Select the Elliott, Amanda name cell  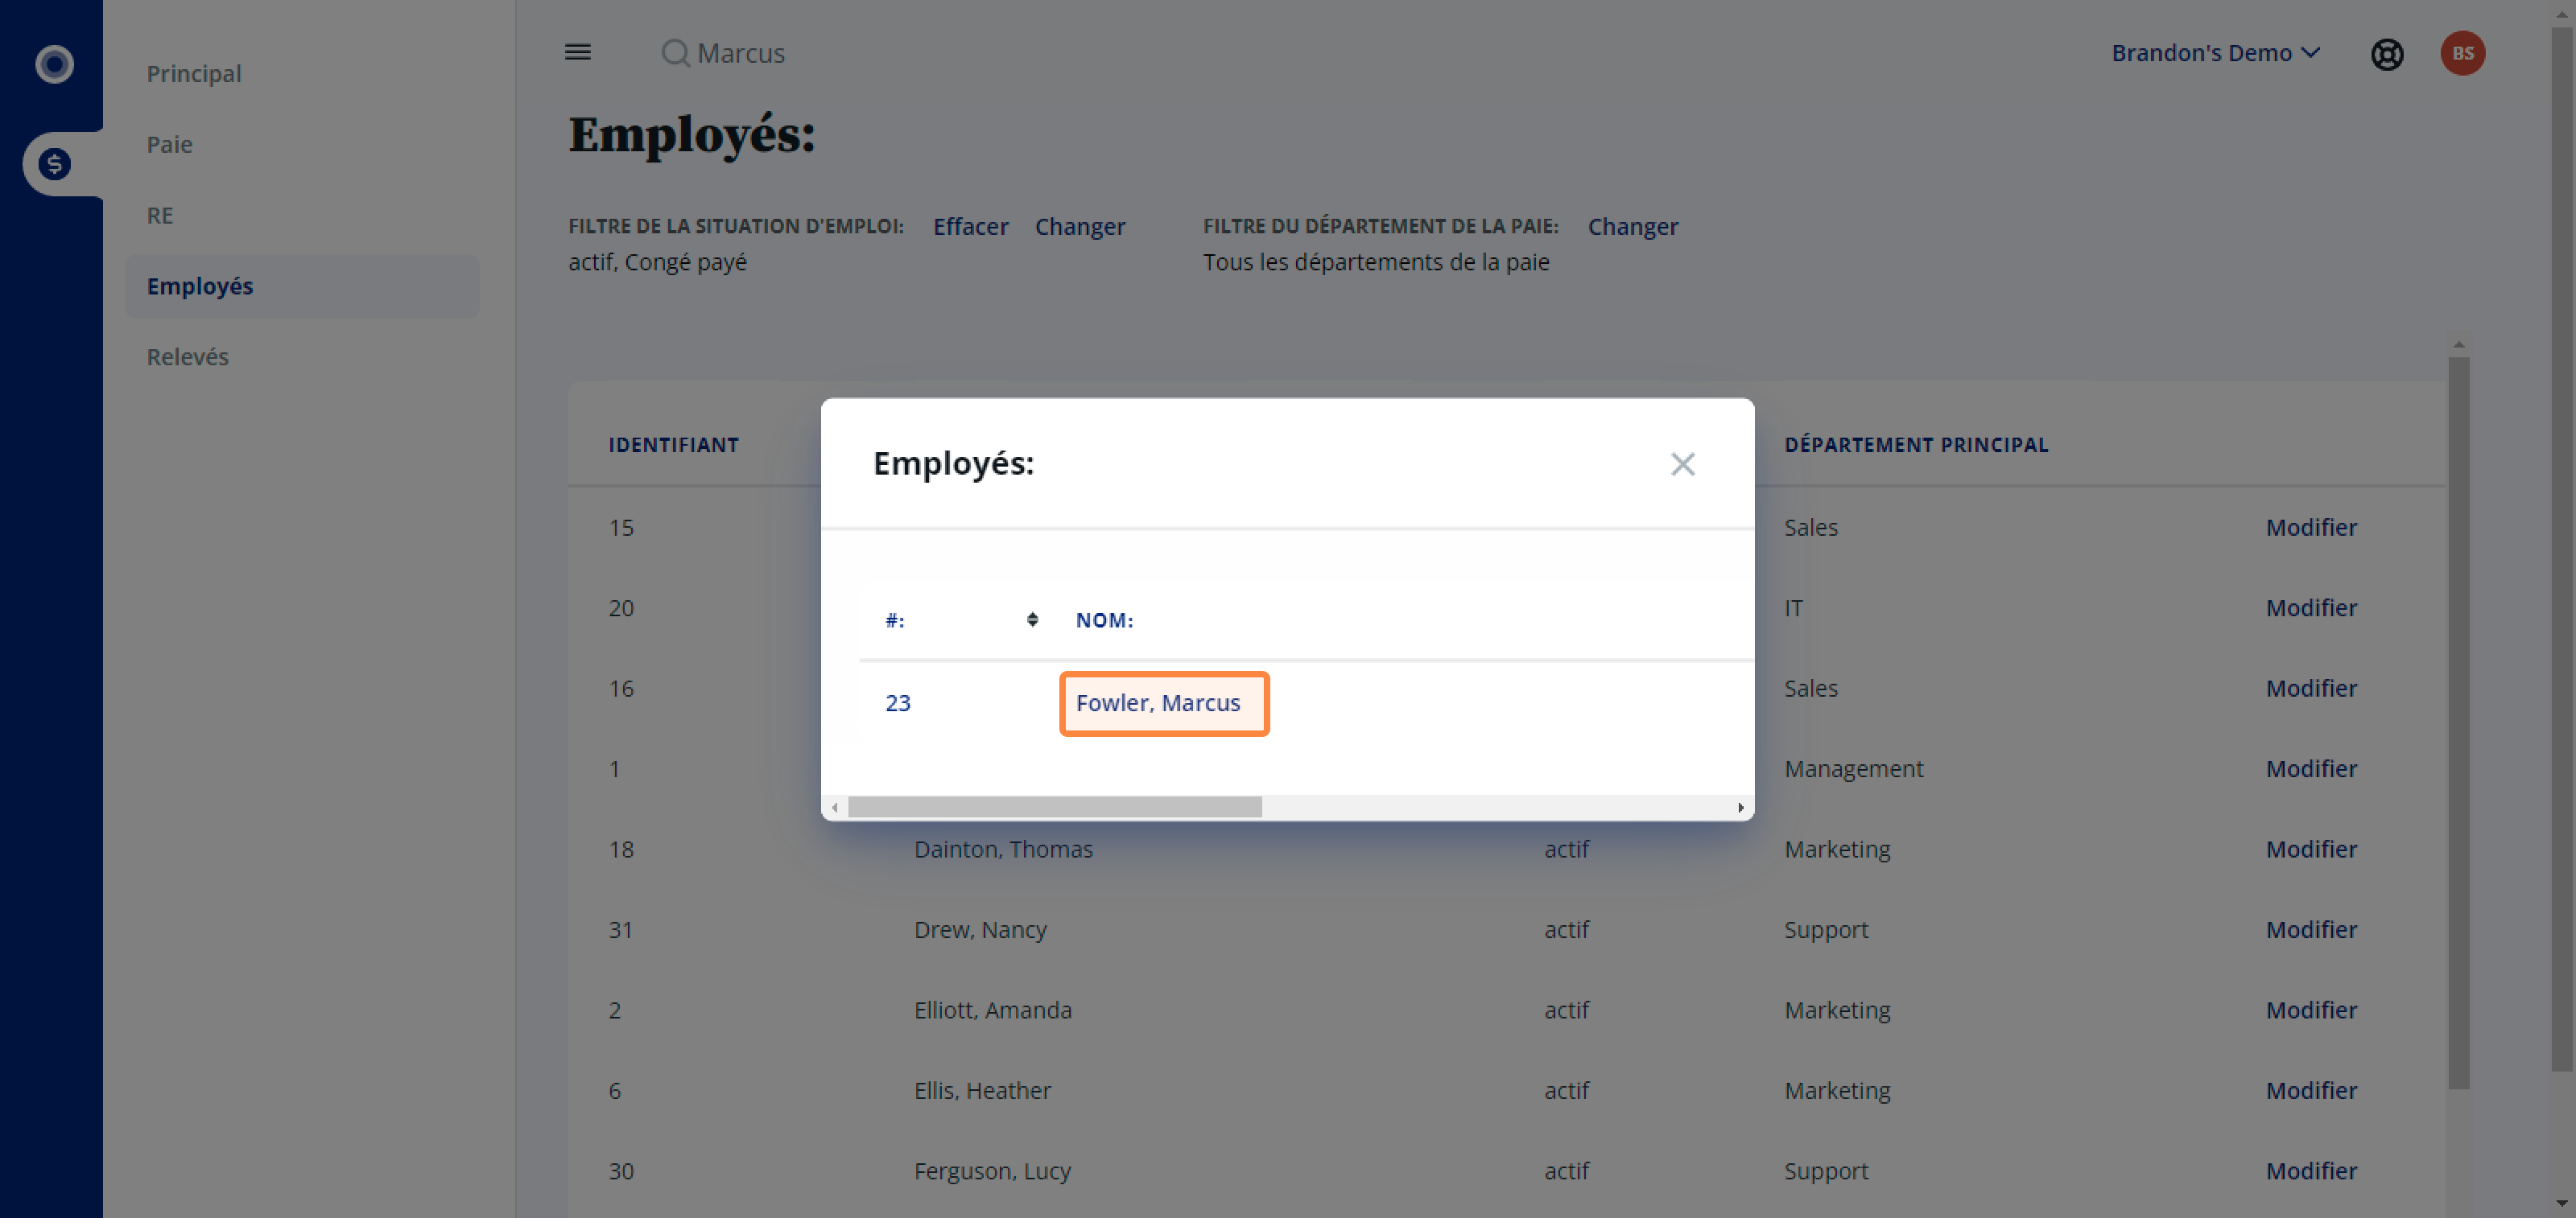coord(992,1010)
